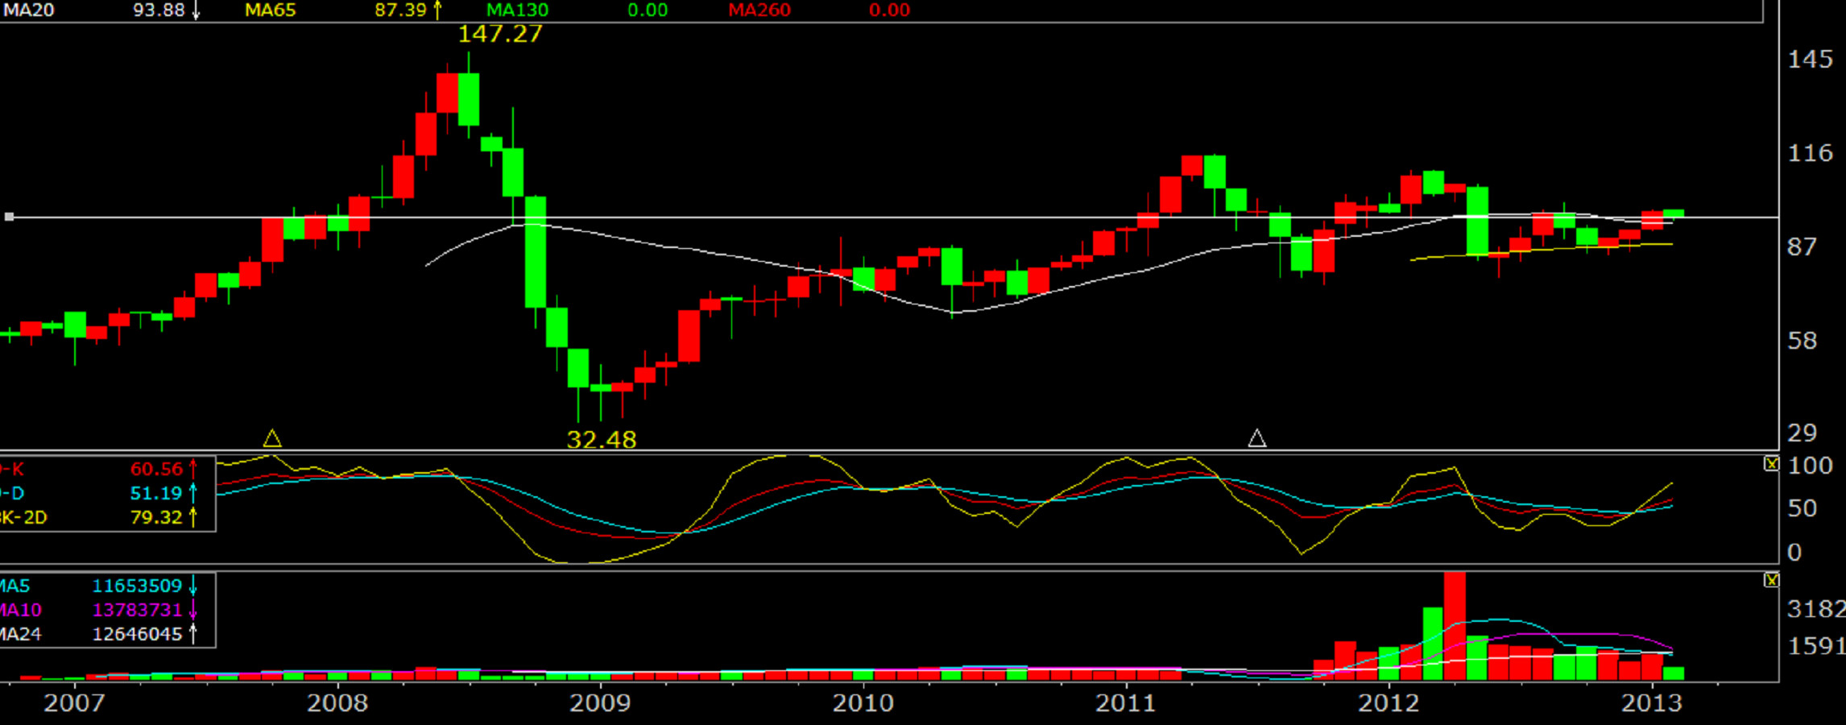Click the MA5 volume value 11653509
This screenshot has width=1846, height=725.
click(x=138, y=586)
